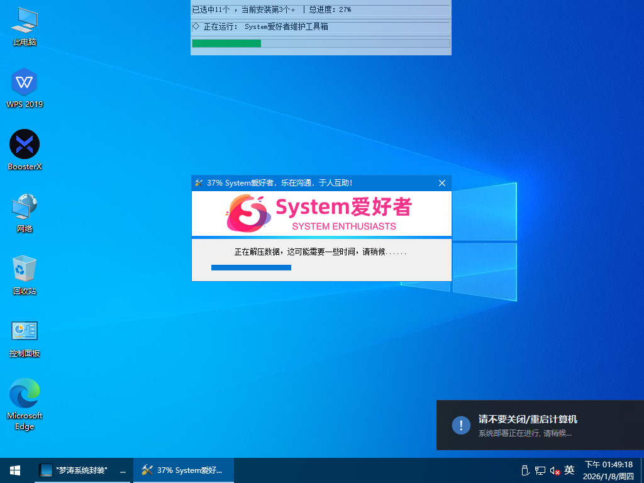Image resolution: width=644 pixels, height=483 pixels.
Task: Close the System爱好者 extraction dialog
Action: pos(441,183)
